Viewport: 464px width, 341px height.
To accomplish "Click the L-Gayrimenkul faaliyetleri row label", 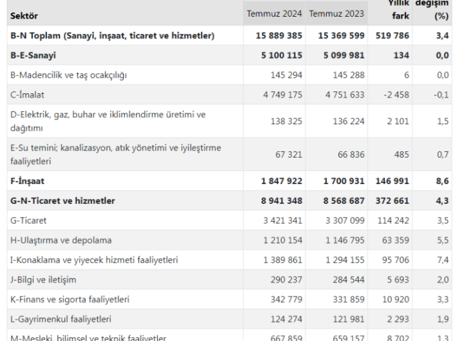I will click(x=61, y=319).
